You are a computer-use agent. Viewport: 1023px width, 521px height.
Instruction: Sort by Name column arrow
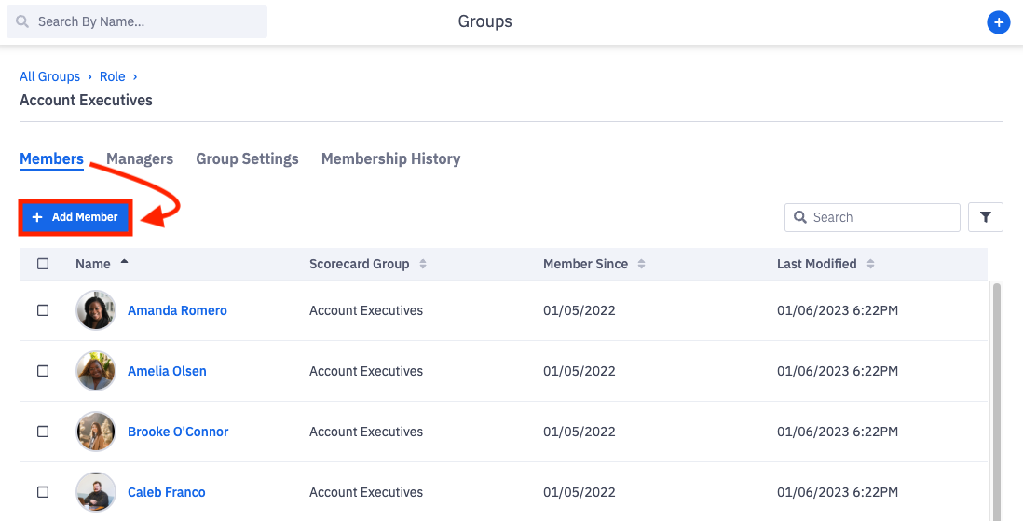[124, 263]
